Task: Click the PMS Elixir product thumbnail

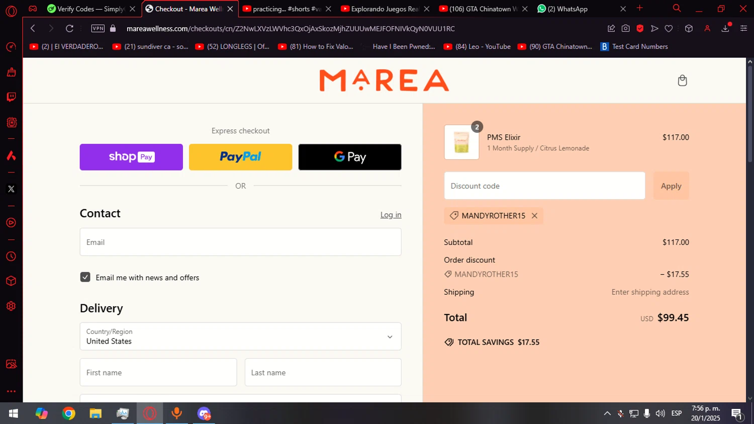Action: [461, 142]
